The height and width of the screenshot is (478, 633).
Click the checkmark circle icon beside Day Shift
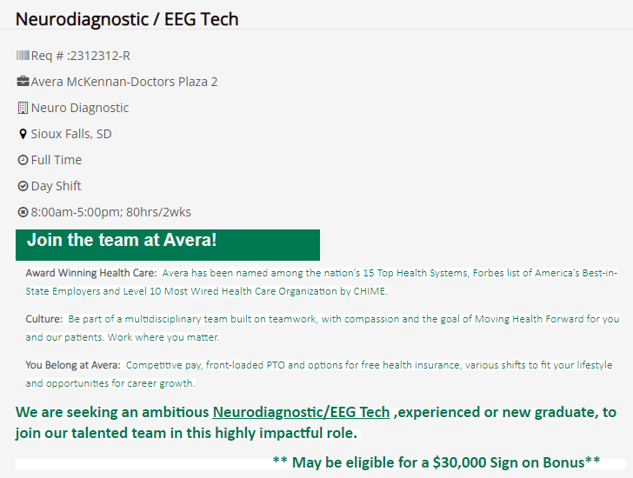tap(23, 186)
